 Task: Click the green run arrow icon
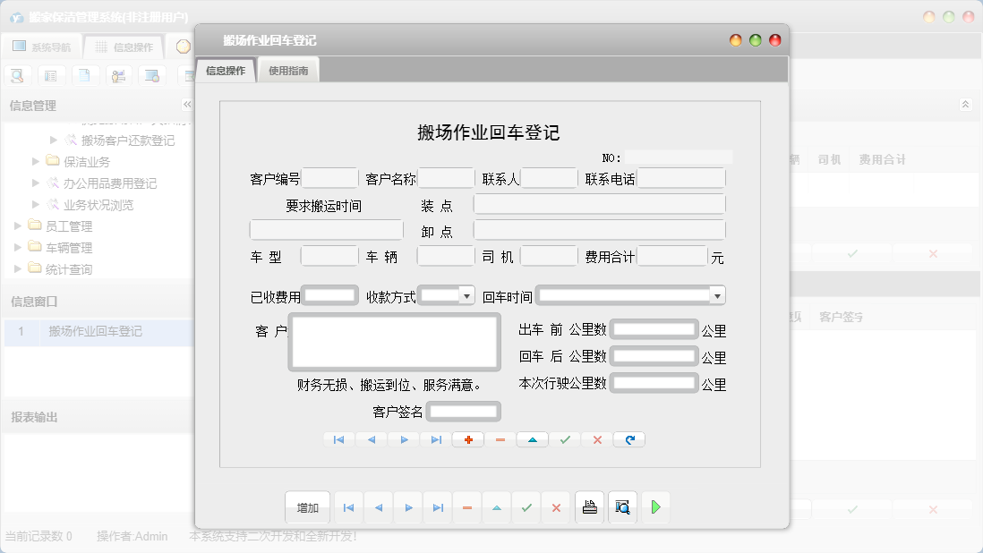point(654,507)
